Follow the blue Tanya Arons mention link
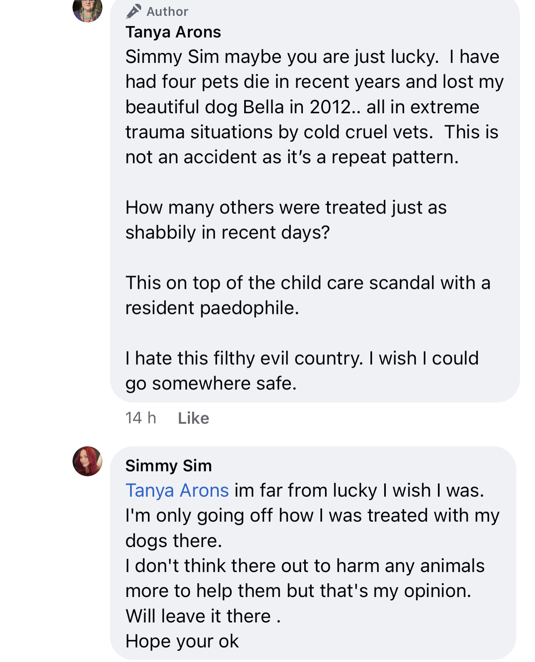The image size is (535, 662). 177,490
